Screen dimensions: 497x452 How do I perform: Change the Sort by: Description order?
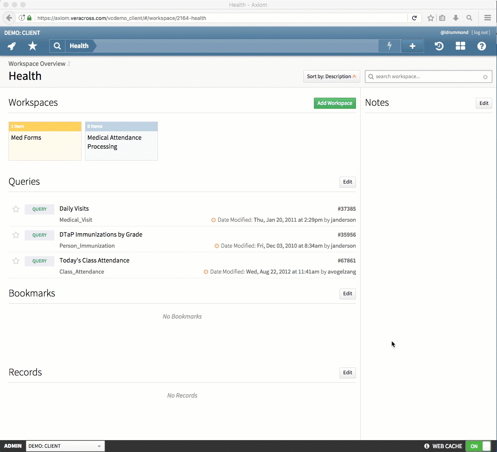(x=331, y=76)
